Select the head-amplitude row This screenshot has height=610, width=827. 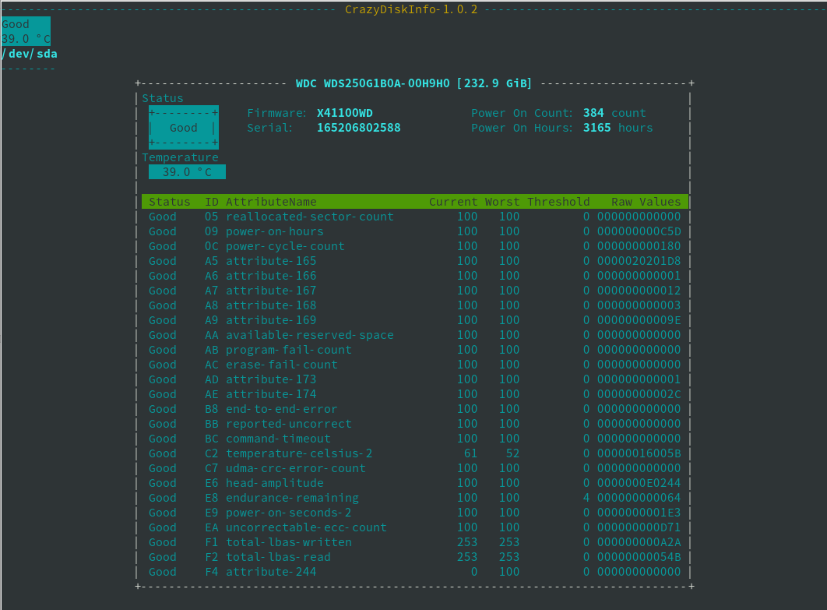415,482
